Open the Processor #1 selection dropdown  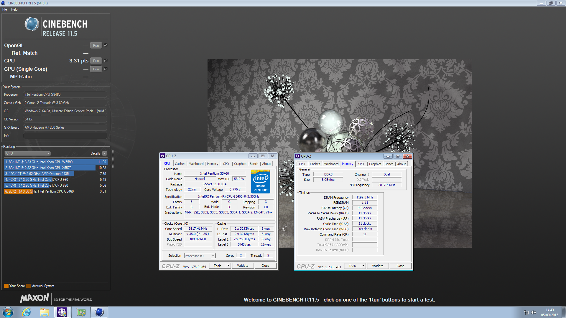(200, 256)
